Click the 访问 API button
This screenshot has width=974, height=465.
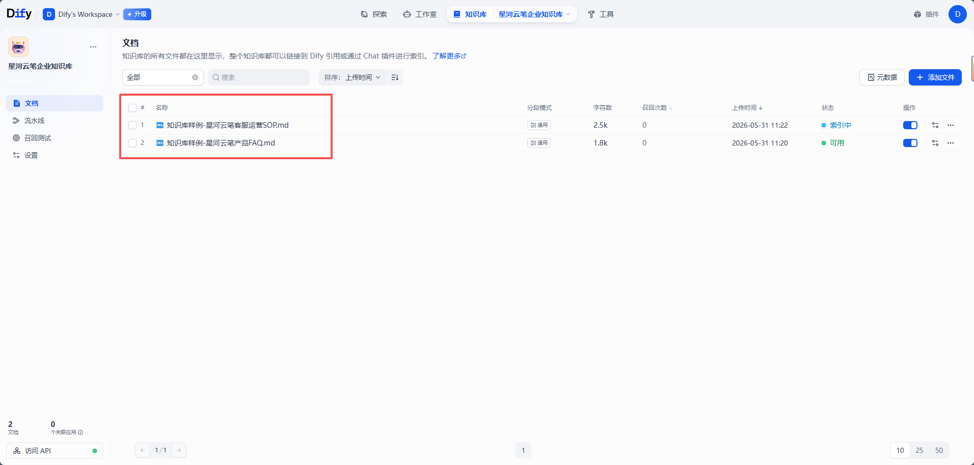55,451
